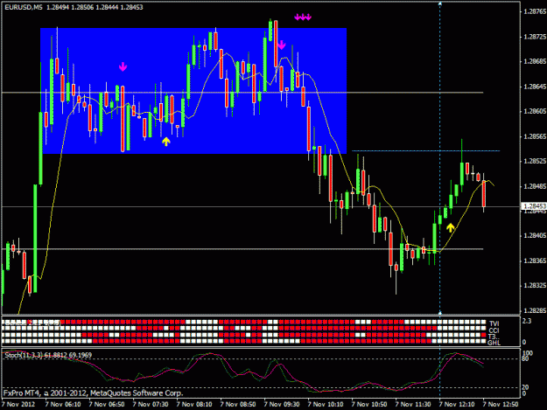547x410 pixels.
Task: Click the 1.28485 price scale label
Action: 534,186
